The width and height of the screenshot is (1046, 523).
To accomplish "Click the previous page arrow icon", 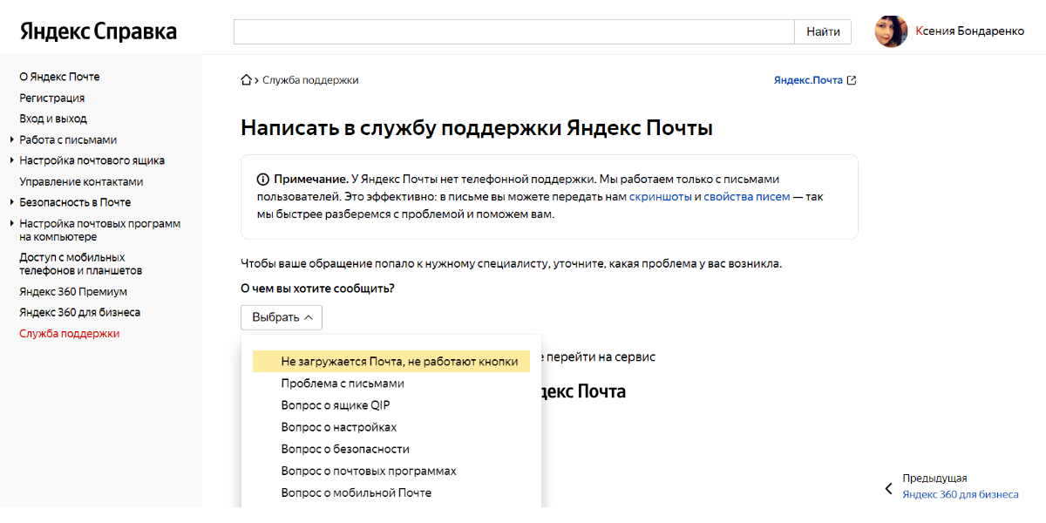I will pos(889,489).
